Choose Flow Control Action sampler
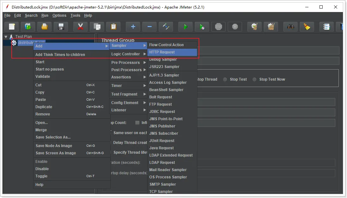This screenshot has width=347, height=198. click(x=172, y=45)
